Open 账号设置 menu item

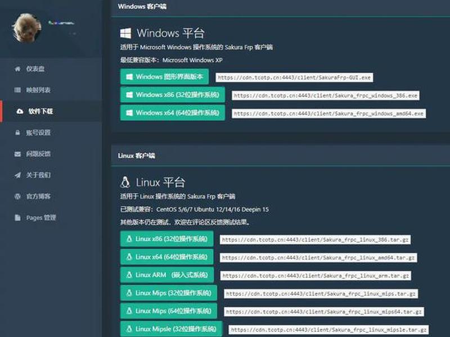[51, 133]
